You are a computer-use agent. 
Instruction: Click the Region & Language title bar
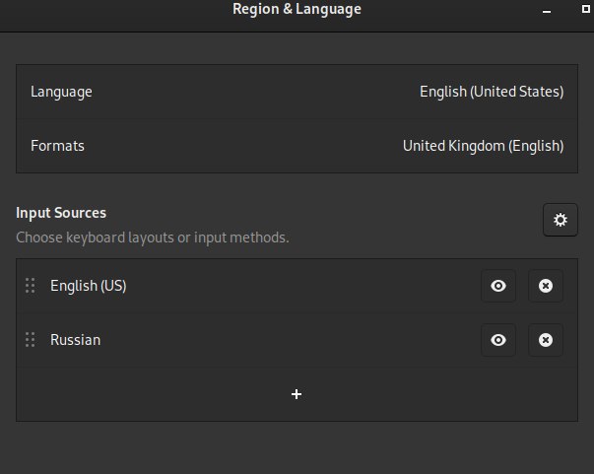click(297, 9)
